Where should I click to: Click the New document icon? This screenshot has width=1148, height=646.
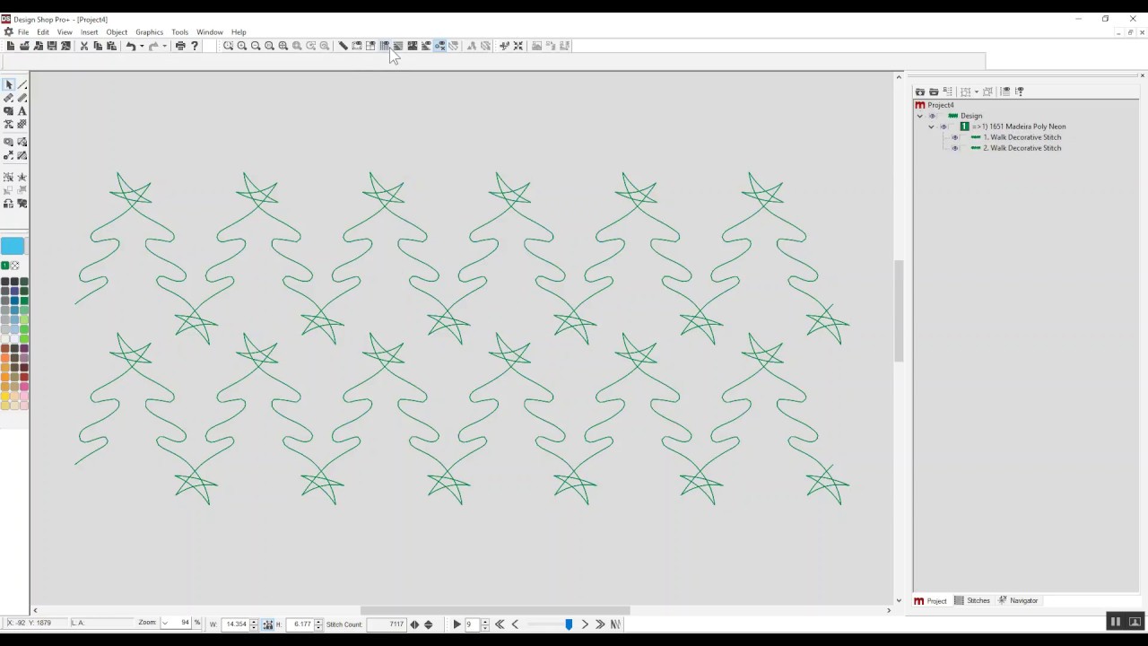click(x=10, y=46)
